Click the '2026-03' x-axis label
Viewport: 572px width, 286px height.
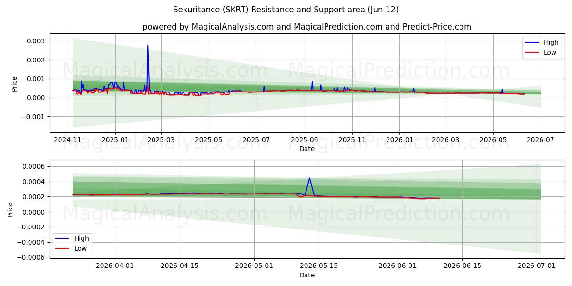pyautogui.click(x=445, y=140)
